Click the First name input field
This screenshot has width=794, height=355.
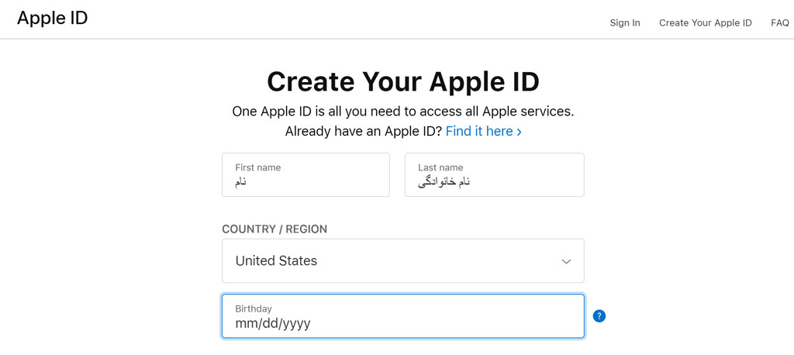306,174
